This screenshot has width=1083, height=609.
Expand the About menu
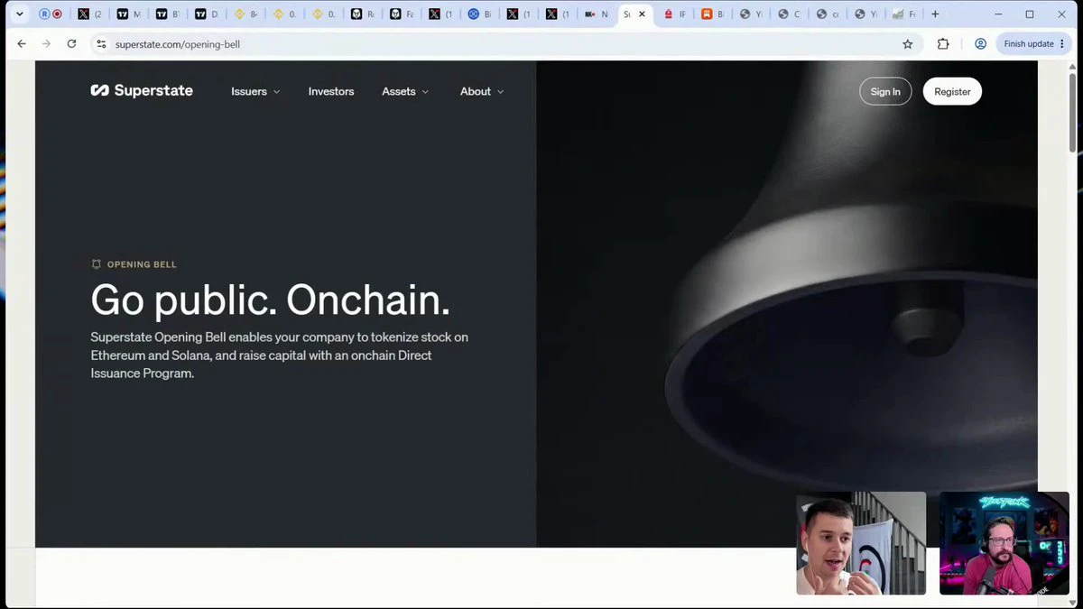[482, 91]
